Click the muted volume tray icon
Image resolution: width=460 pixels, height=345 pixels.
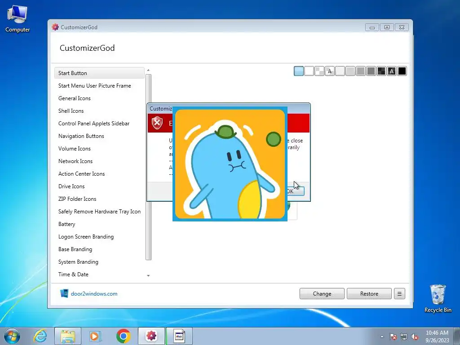(x=415, y=336)
